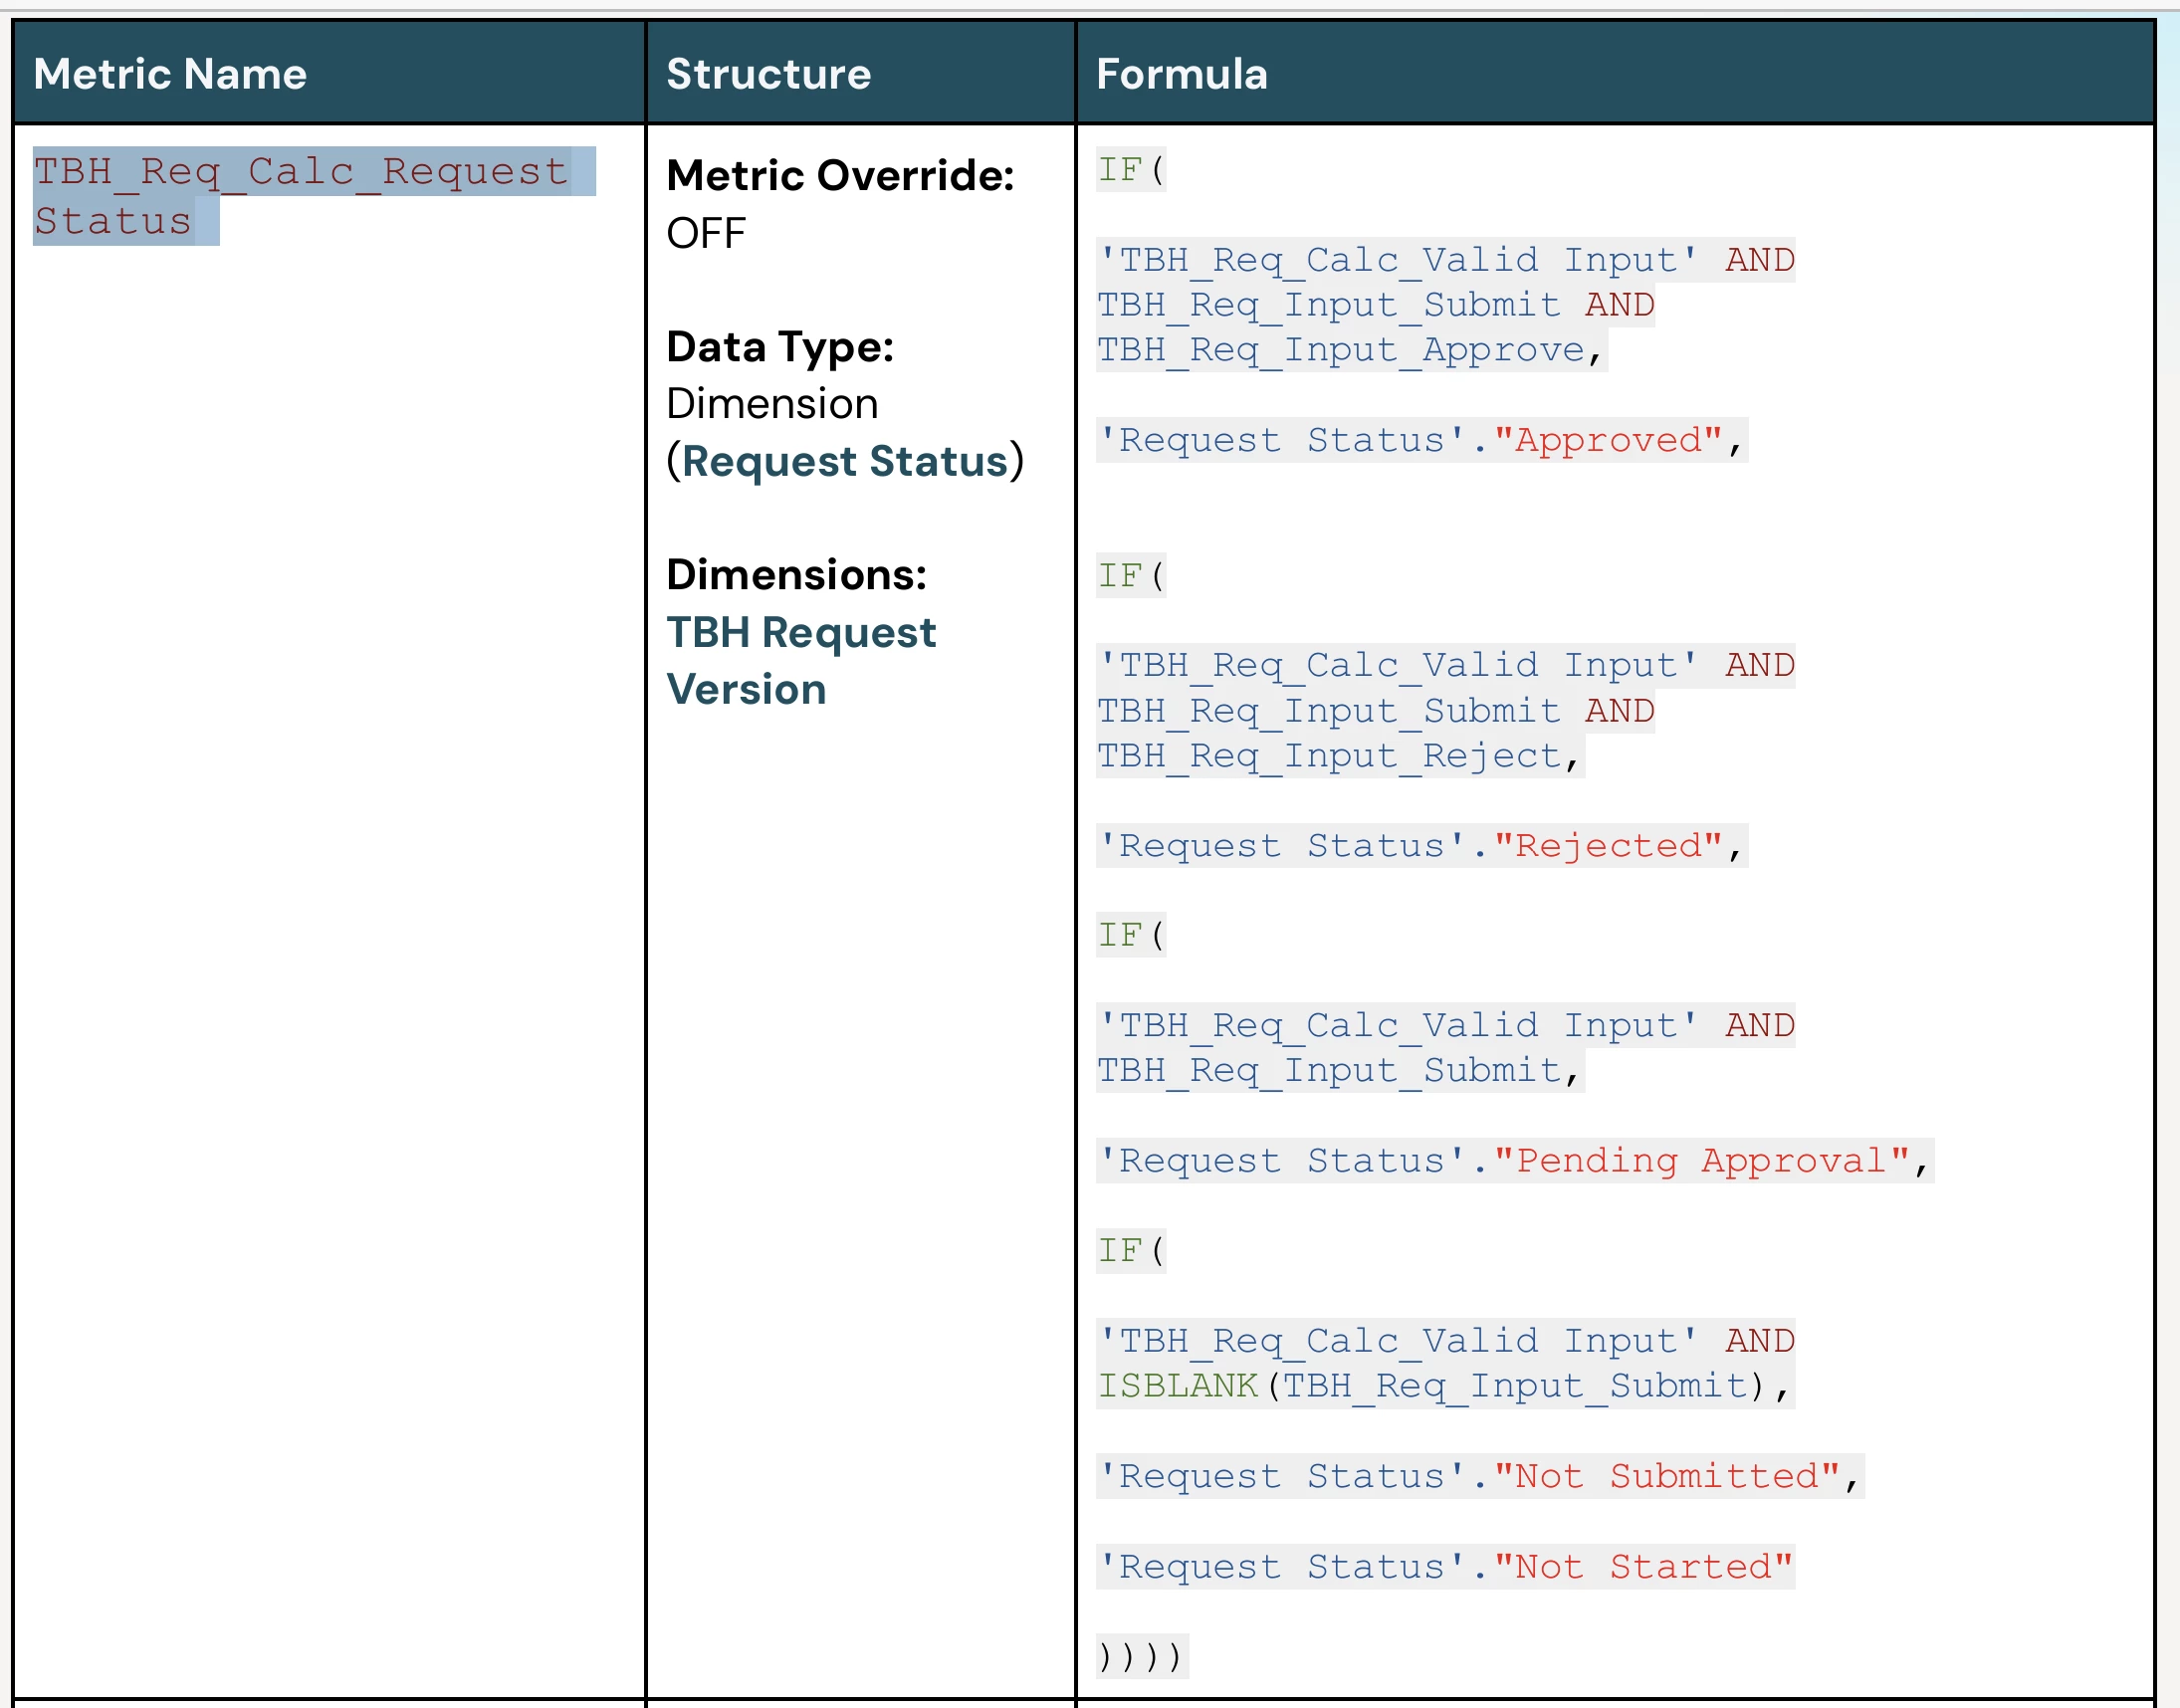Click the "Pending Approval" status string
The image size is (2180, 1708).
pos(1700,1161)
